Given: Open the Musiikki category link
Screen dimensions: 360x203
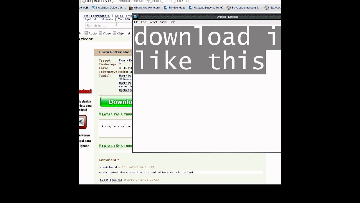Looking at the screenshot, I should coord(107,19).
